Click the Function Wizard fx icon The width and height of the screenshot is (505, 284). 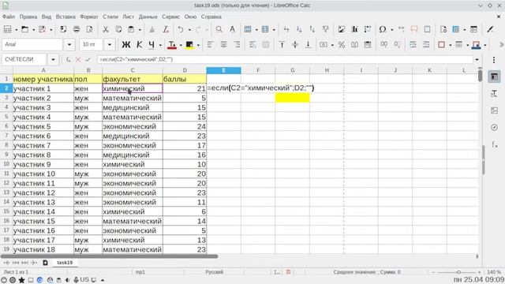click(x=68, y=60)
